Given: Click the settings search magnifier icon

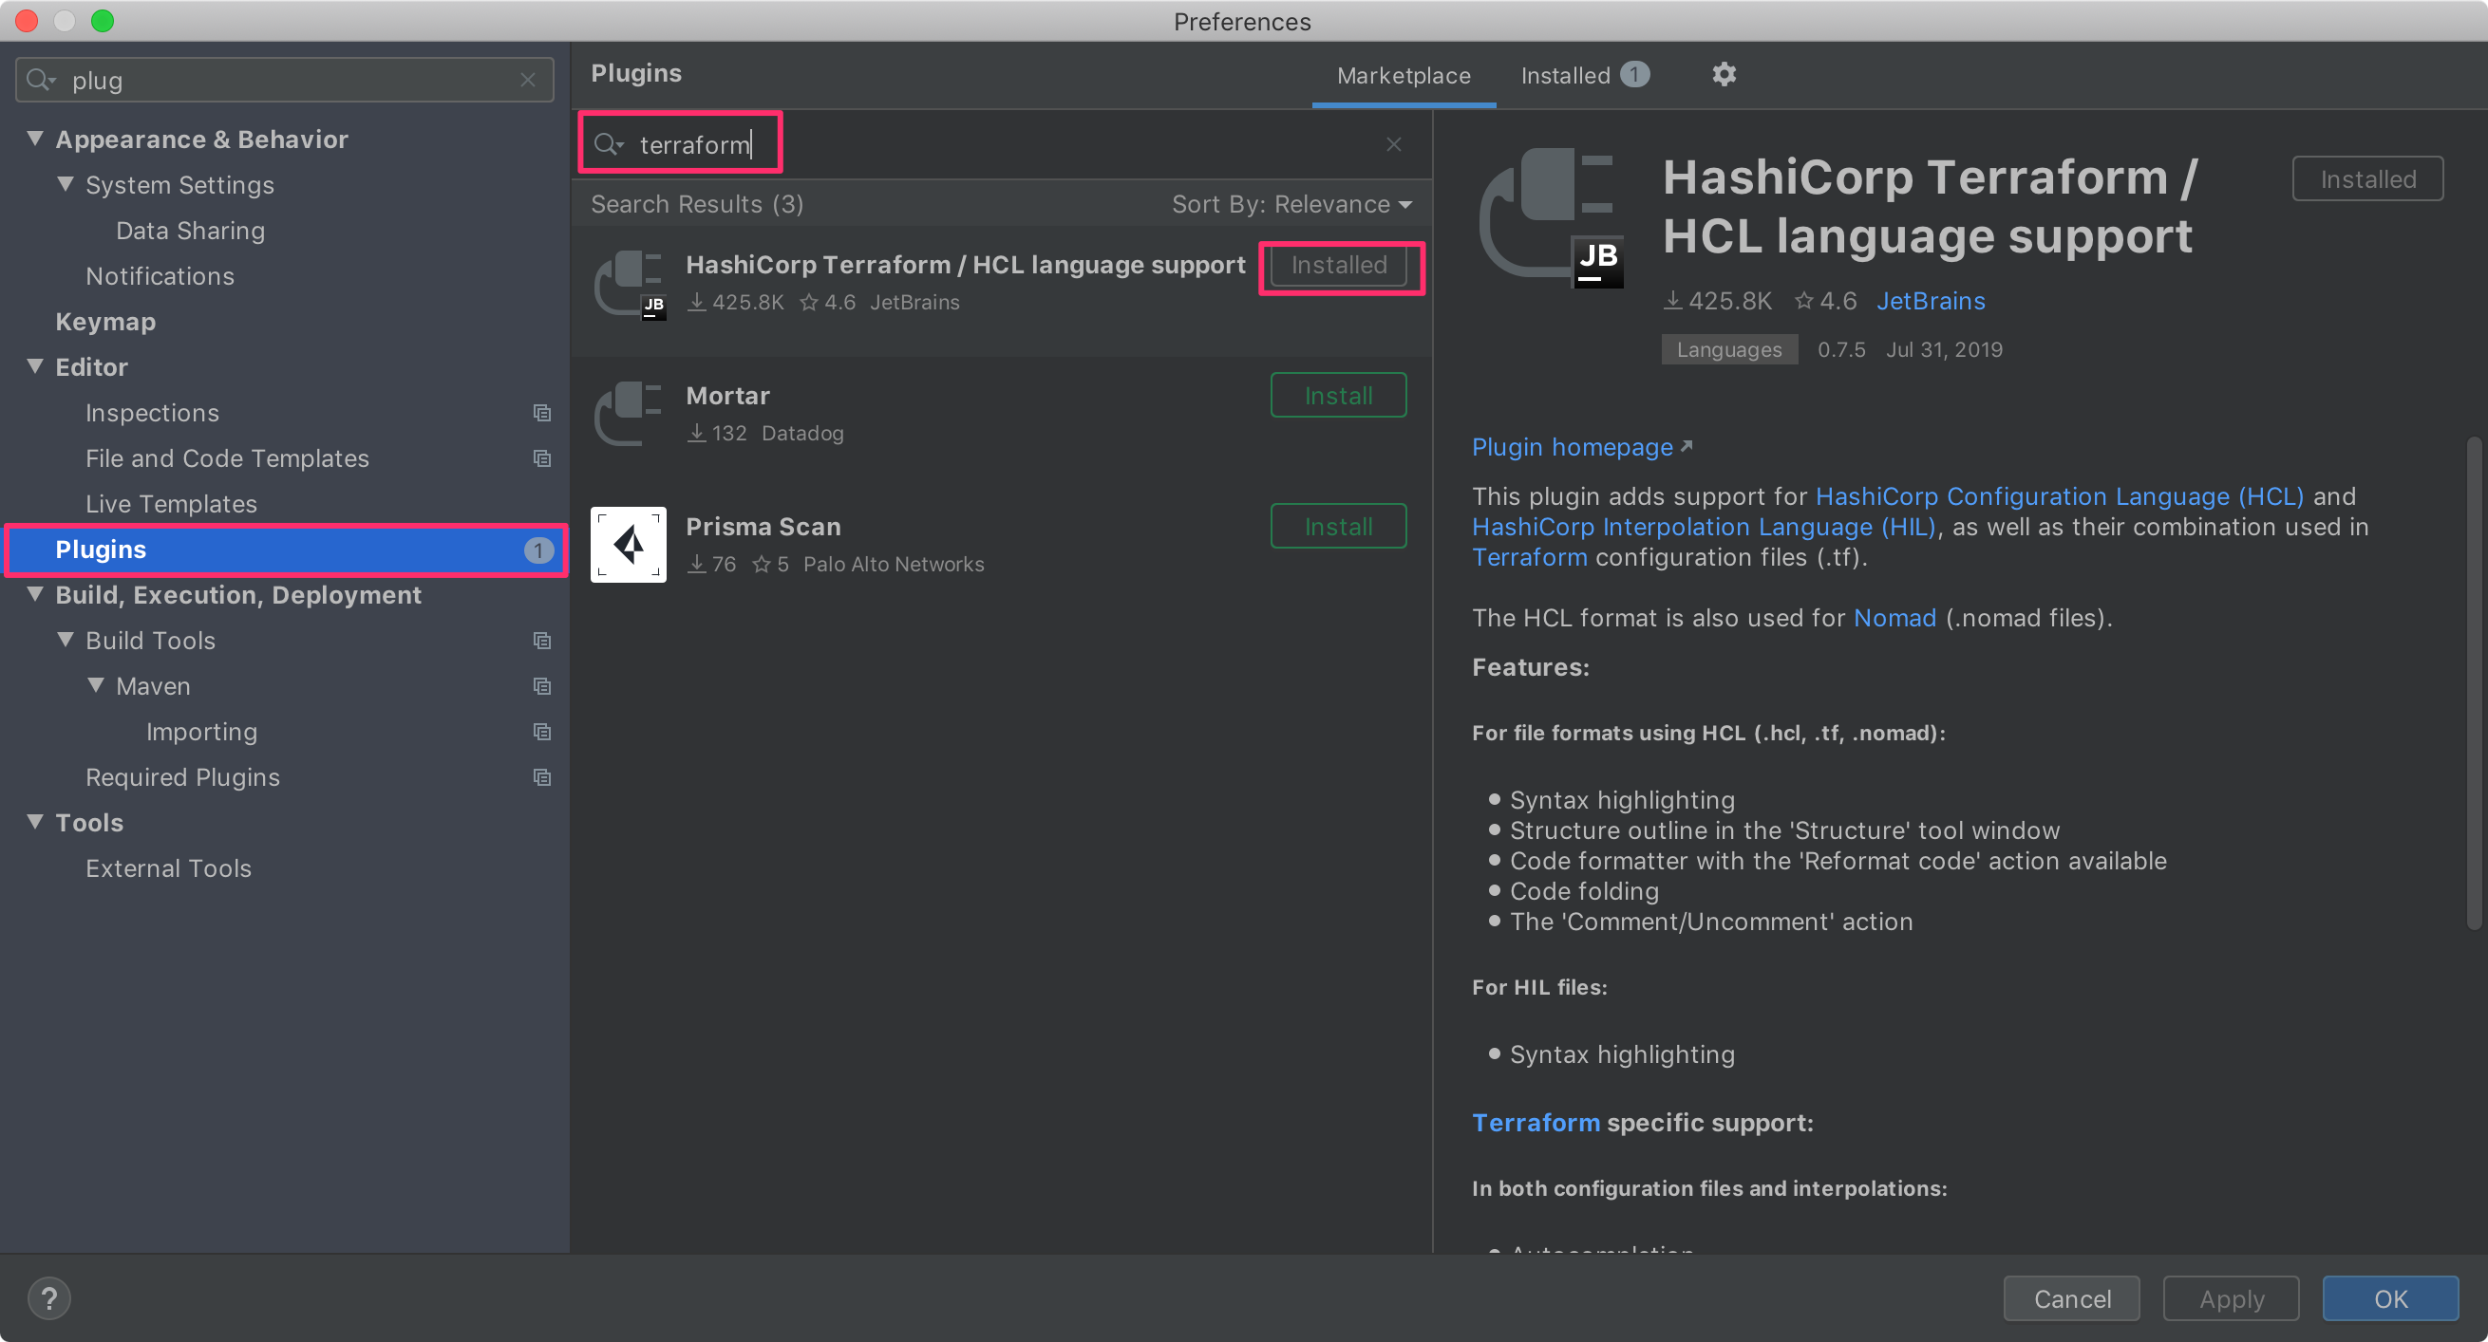Looking at the screenshot, I should pos(41,80).
